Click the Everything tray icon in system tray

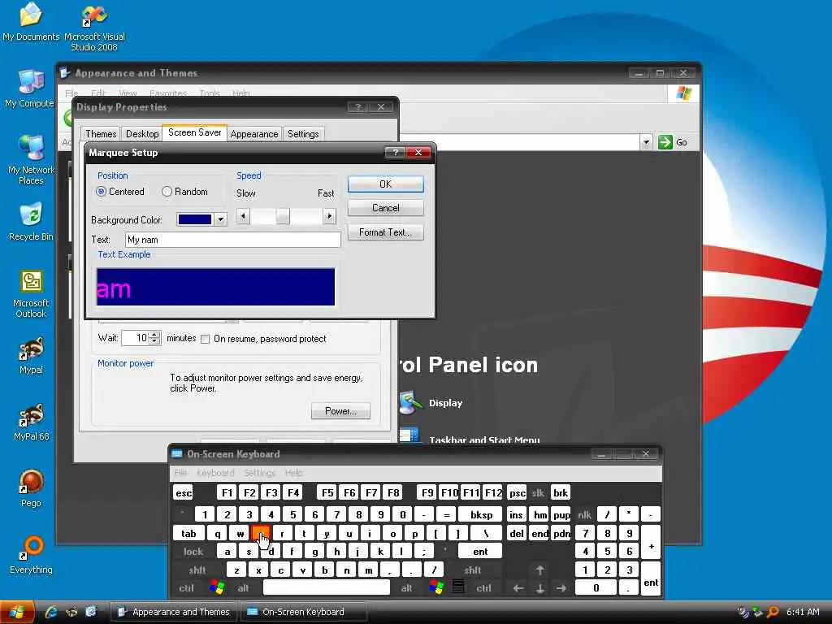click(x=773, y=612)
